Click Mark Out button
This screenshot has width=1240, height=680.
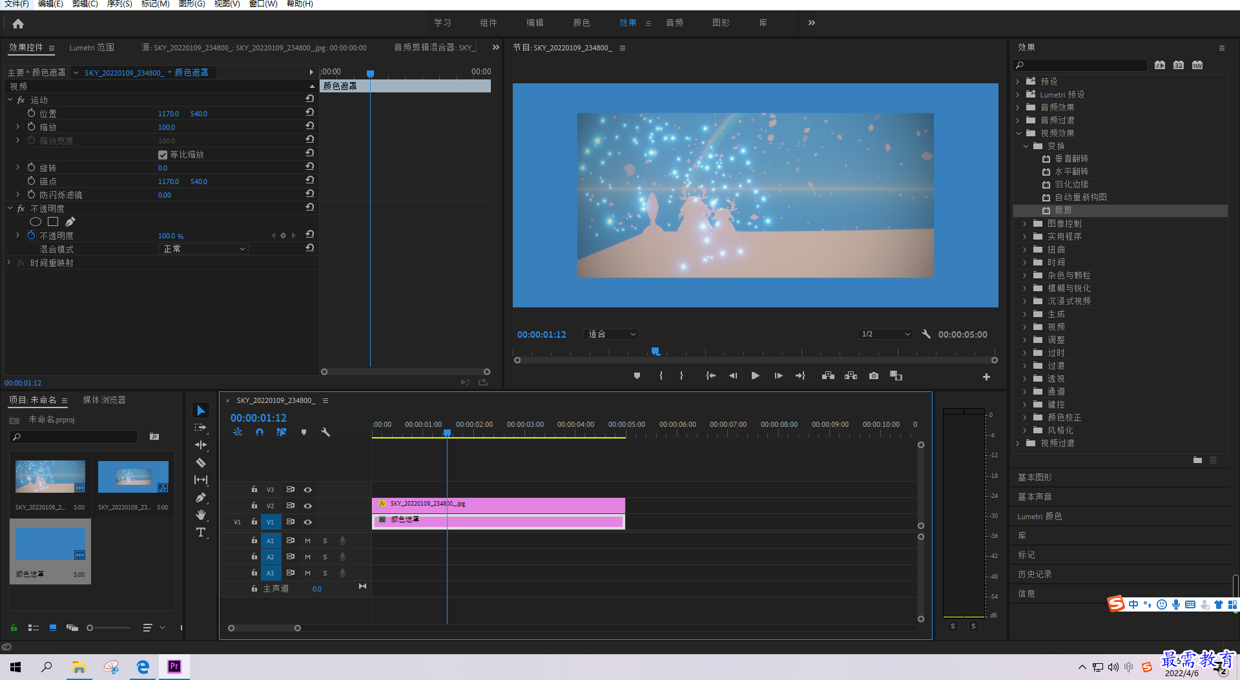[x=681, y=376]
